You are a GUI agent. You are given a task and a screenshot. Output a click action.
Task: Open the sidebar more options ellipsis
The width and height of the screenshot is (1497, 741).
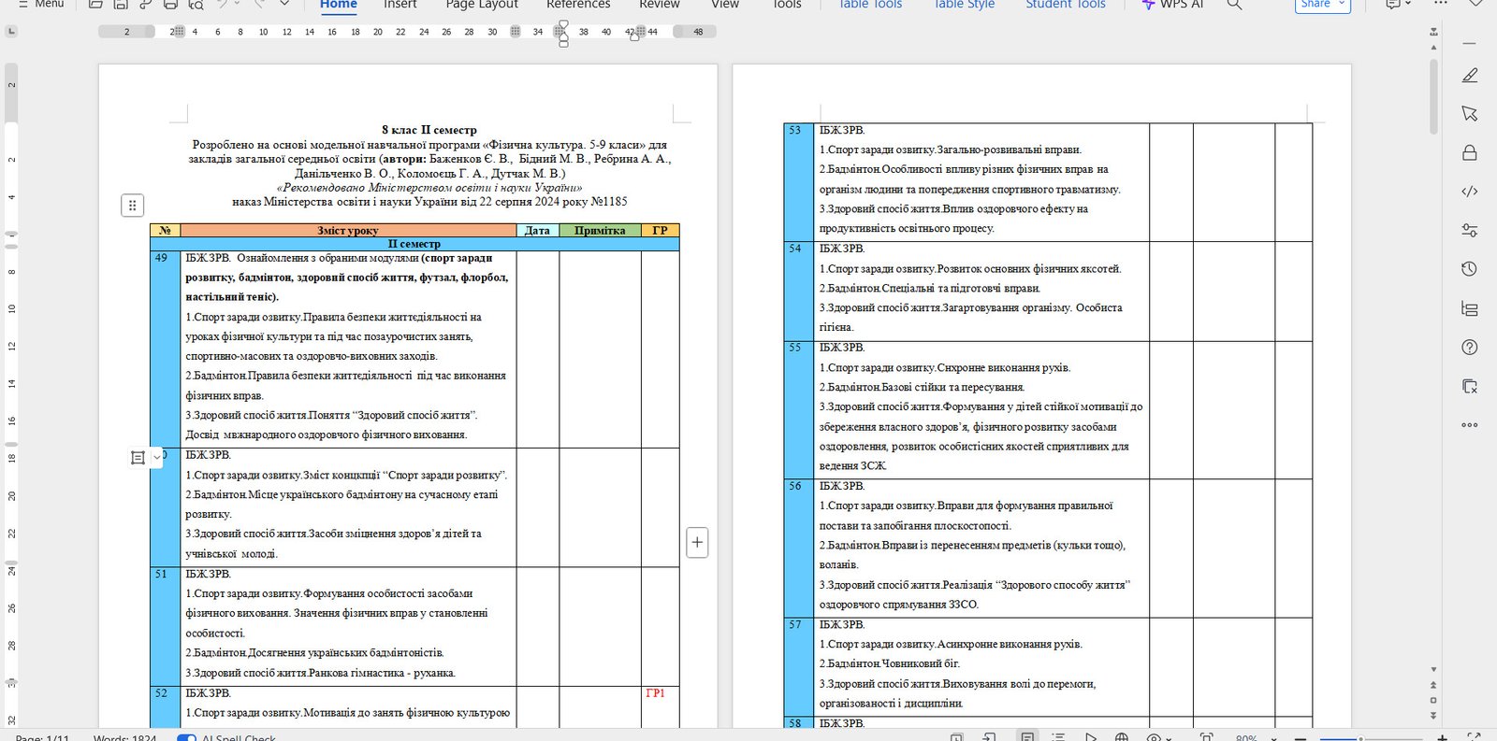[1470, 425]
